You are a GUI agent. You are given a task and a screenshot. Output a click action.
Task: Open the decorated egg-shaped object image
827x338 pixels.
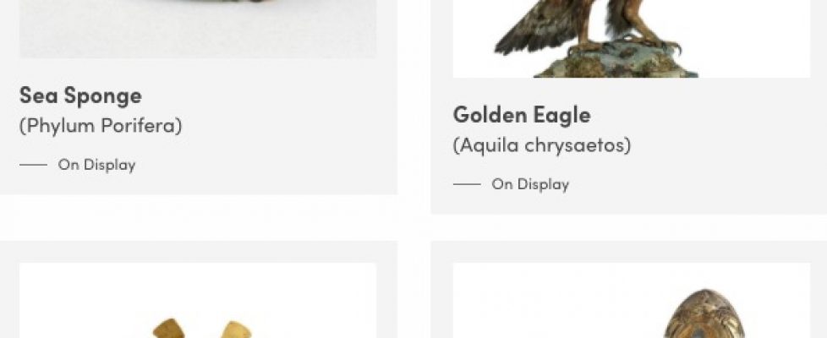(632, 300)
